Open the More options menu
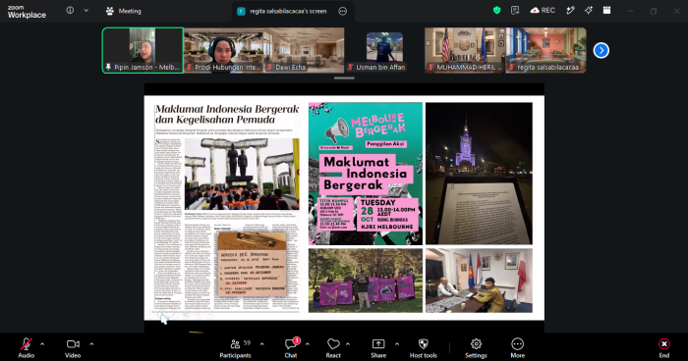This screenshot has width=688, height=361. (517, 348)
